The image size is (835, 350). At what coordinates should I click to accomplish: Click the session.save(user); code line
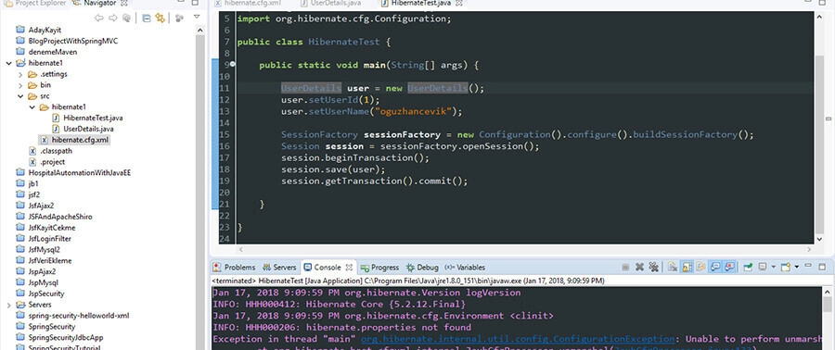pyautogui.click(x=333, y=169)
